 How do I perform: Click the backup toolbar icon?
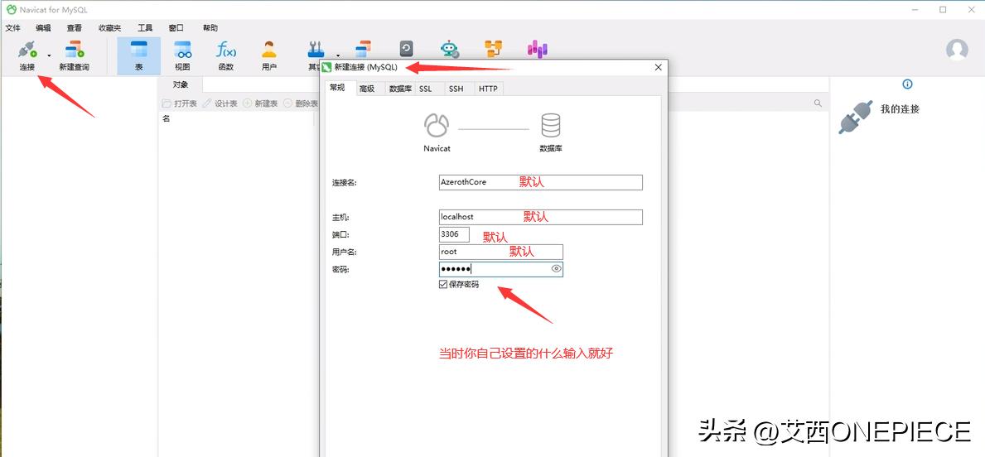pos(407,49)
